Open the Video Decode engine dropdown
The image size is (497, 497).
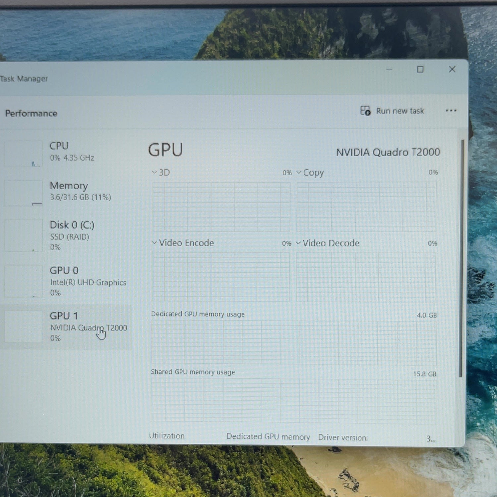pyautogui.click(x=298, y=243)
